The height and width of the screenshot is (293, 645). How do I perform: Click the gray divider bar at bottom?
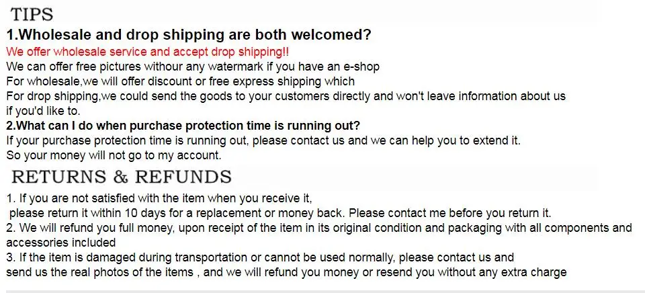pos(322,291)
